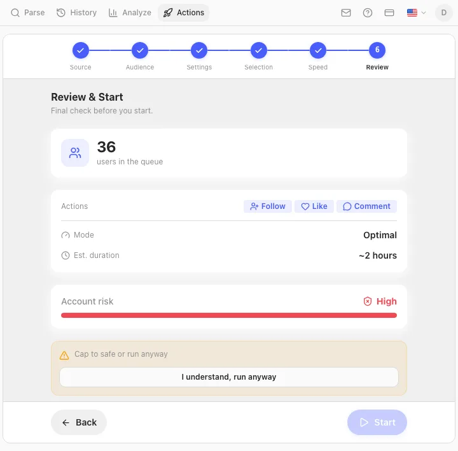Click the red Account risk bar
Viewport: 458px width, 451px height.
pos(229,315)
